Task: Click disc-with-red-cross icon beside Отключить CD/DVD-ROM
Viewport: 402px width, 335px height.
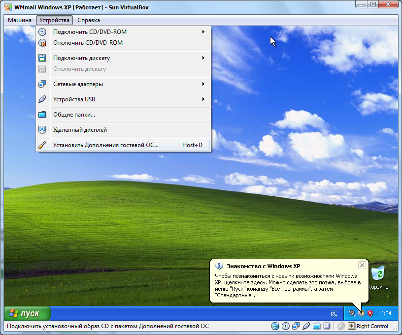Action: (x=42, y=42)
